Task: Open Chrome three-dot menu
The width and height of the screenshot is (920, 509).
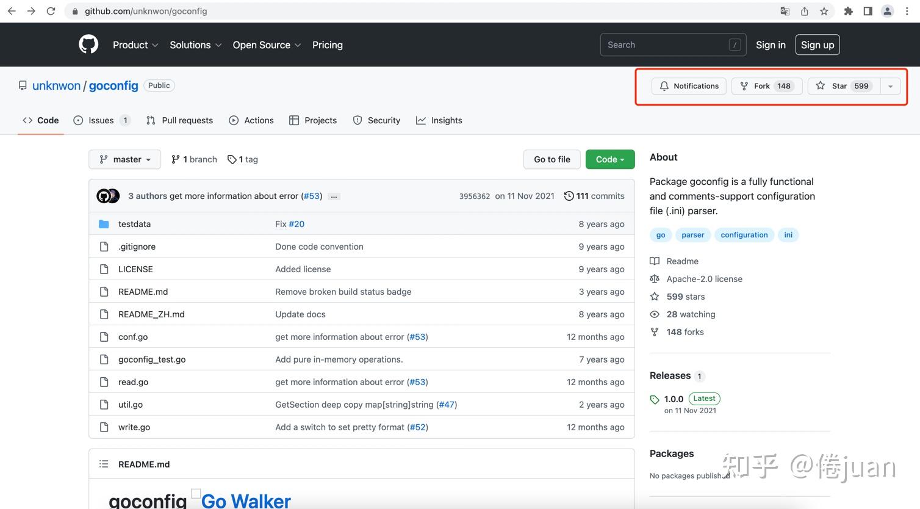Action: tap(907, 11)
